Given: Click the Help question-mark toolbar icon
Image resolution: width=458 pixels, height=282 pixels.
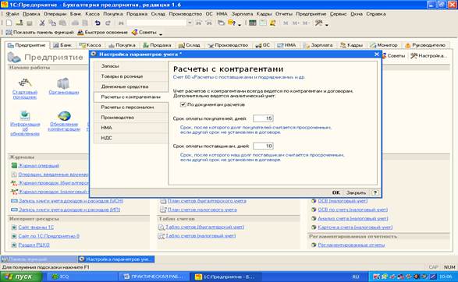Looking at the screenshot, I should pos(232,23).
